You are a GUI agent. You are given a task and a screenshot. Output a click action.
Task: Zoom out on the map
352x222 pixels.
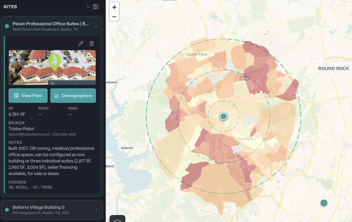tap(114, 17)
